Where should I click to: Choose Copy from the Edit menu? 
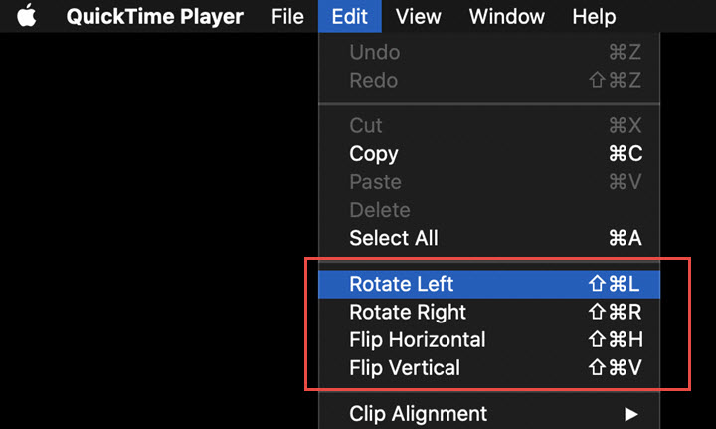(x=374, y=154)
